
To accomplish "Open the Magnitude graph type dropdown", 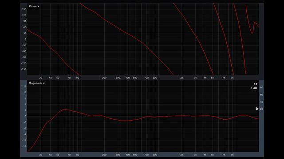I will pos(37,83).
